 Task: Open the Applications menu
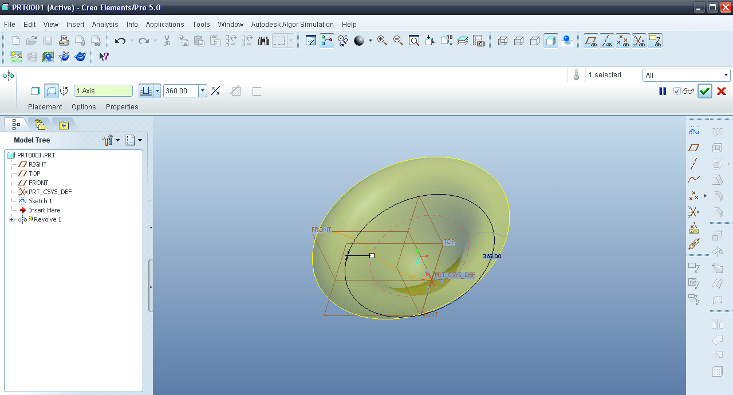coord(165,25)
